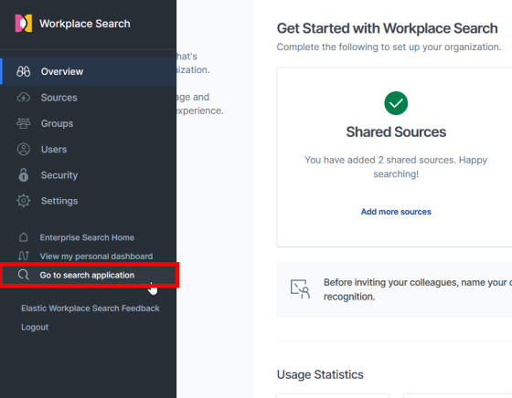Click Add more sources link
Image resolution: width=512 pixels, height=398 pixels.
pos(396,212)
